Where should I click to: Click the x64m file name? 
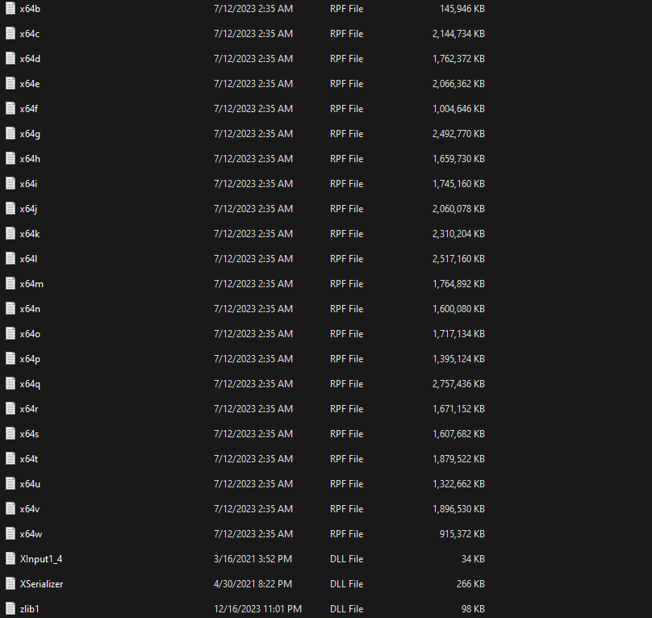(x=31, y=284)
